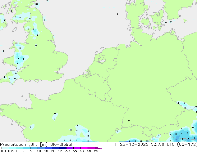Select the 2–5 legend color swatch
Screen dimensions: 197x152
point(27,148)
